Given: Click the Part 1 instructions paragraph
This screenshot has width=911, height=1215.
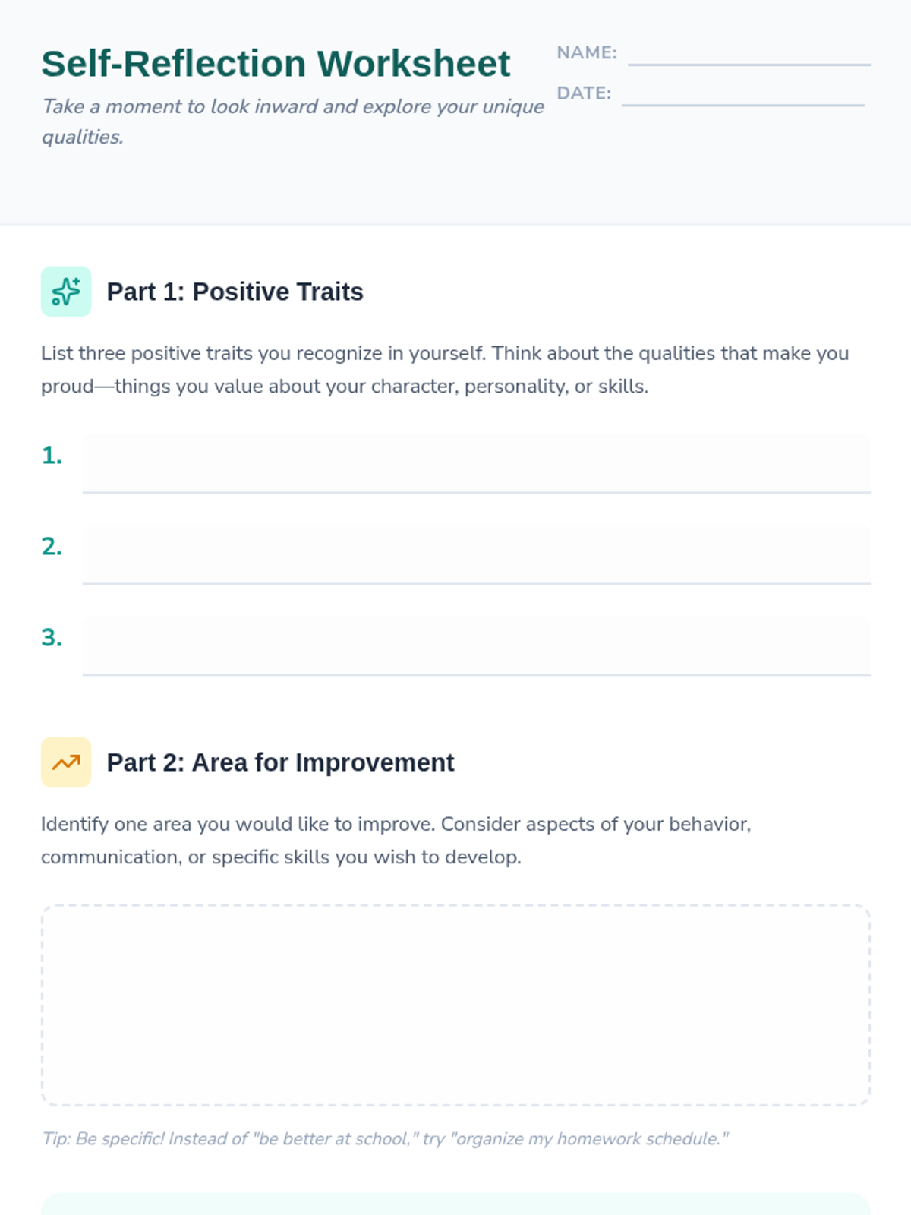Looking at the screenshot, I should click(445, 370).
